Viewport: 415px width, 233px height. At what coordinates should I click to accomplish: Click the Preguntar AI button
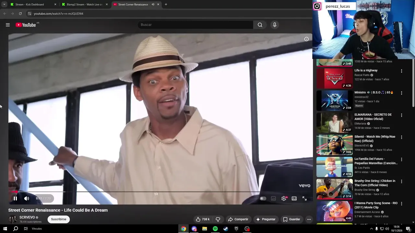point(266,219)
